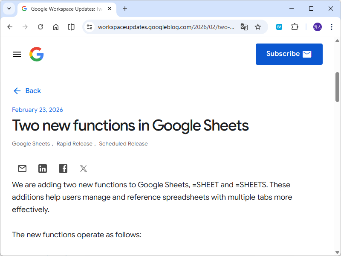Click the Google logo
The height and width of the screenshot is (256, 341).
(37, 54)
